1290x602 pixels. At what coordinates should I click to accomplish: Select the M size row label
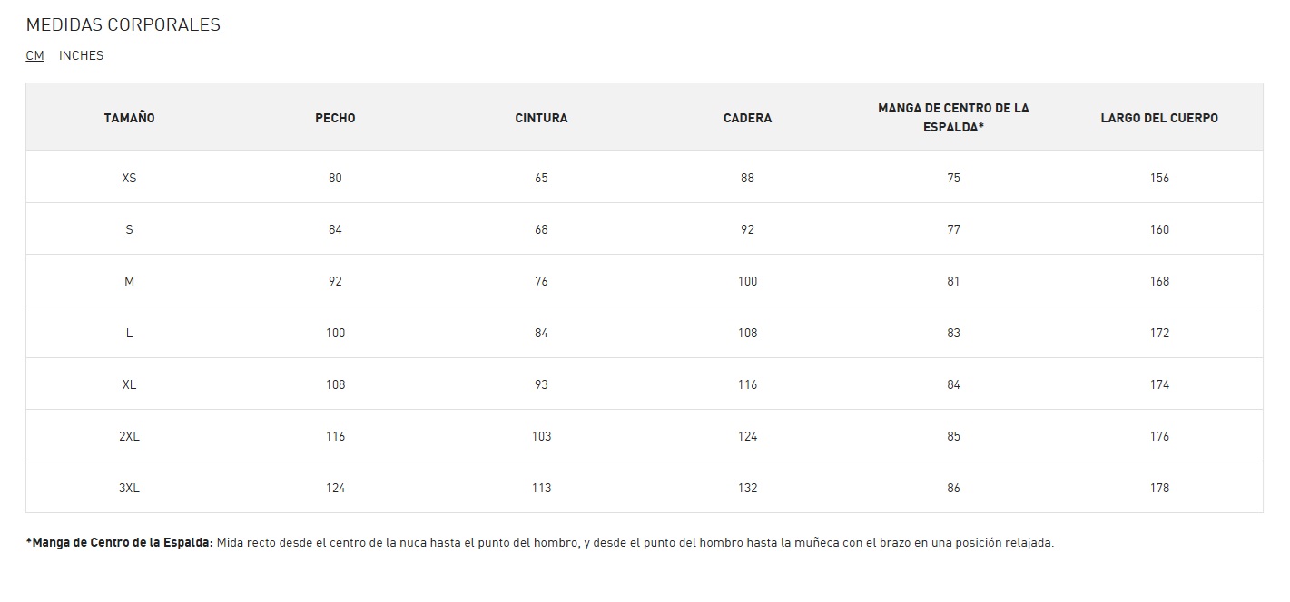(x=129, y=281)
